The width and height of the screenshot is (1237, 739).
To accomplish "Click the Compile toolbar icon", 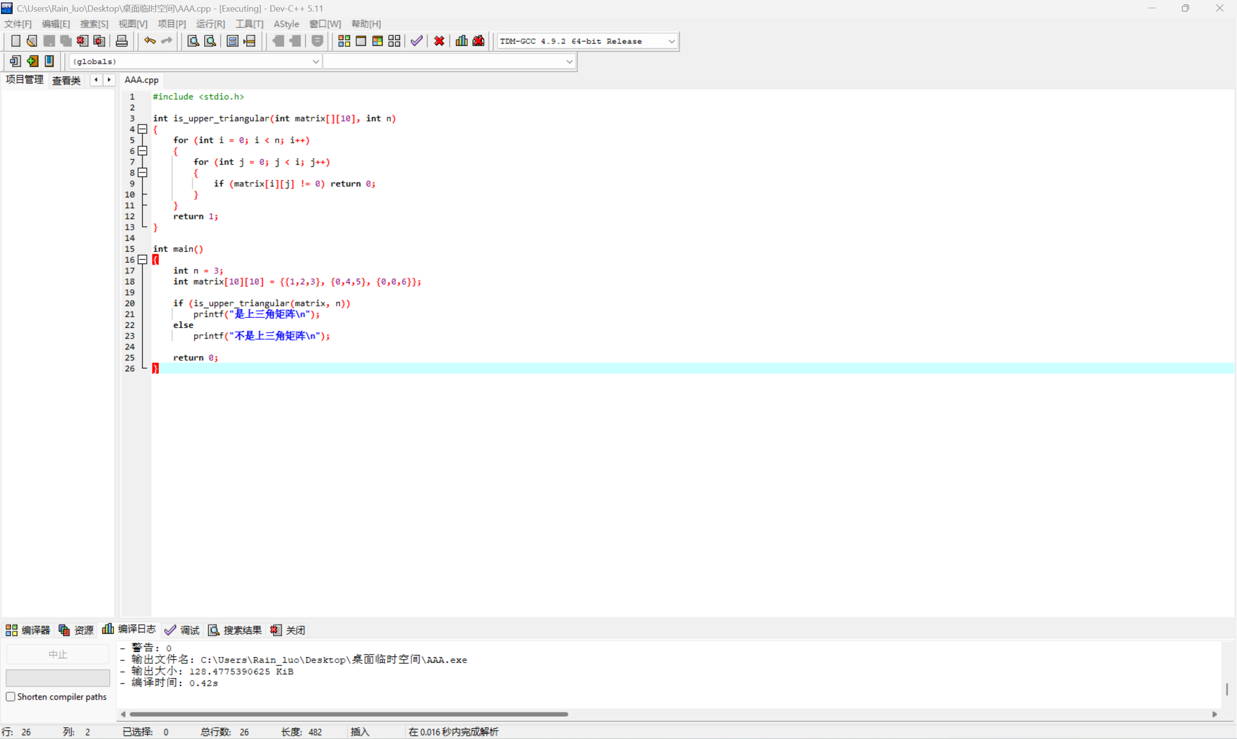I will tap(344, 41).
